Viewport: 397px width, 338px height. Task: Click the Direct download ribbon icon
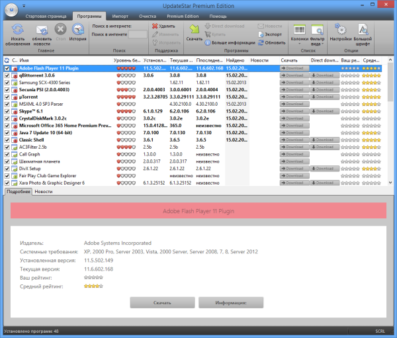(x=207, y=26)
